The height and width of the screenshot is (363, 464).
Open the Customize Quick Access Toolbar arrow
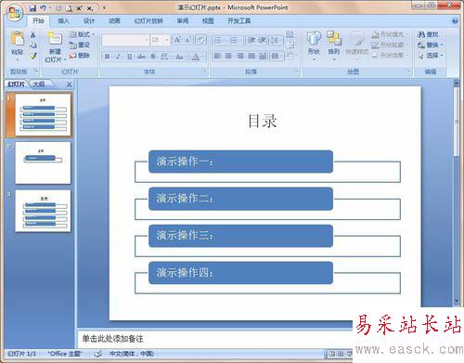104,7
